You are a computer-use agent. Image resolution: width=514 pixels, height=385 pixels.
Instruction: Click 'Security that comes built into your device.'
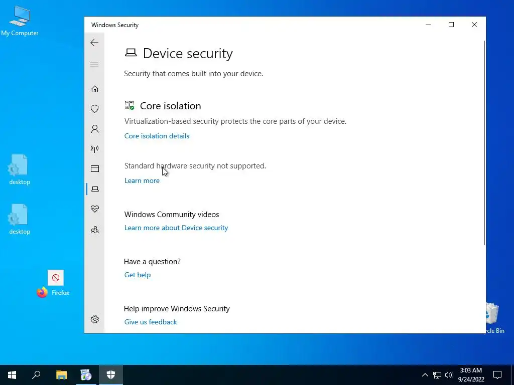tap(193, 74)
